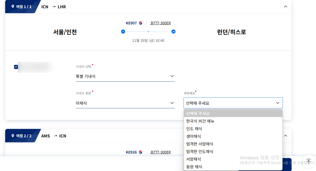Viewport: 316px width, 171px height.
Task: Click the 런던/히스로 arrival city text
Action: (x=231, y=32)
